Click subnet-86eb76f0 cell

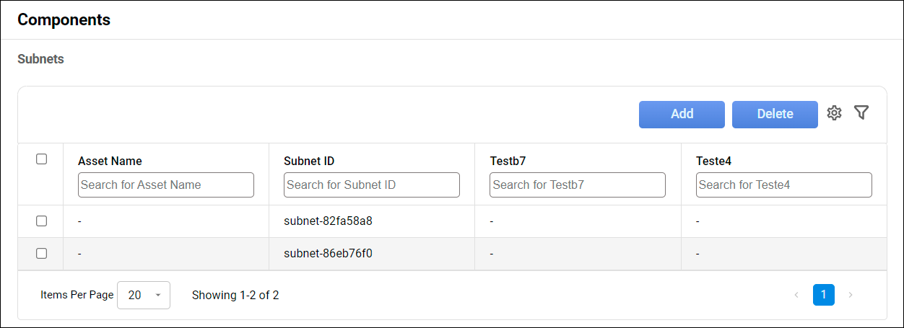point(328,254)
